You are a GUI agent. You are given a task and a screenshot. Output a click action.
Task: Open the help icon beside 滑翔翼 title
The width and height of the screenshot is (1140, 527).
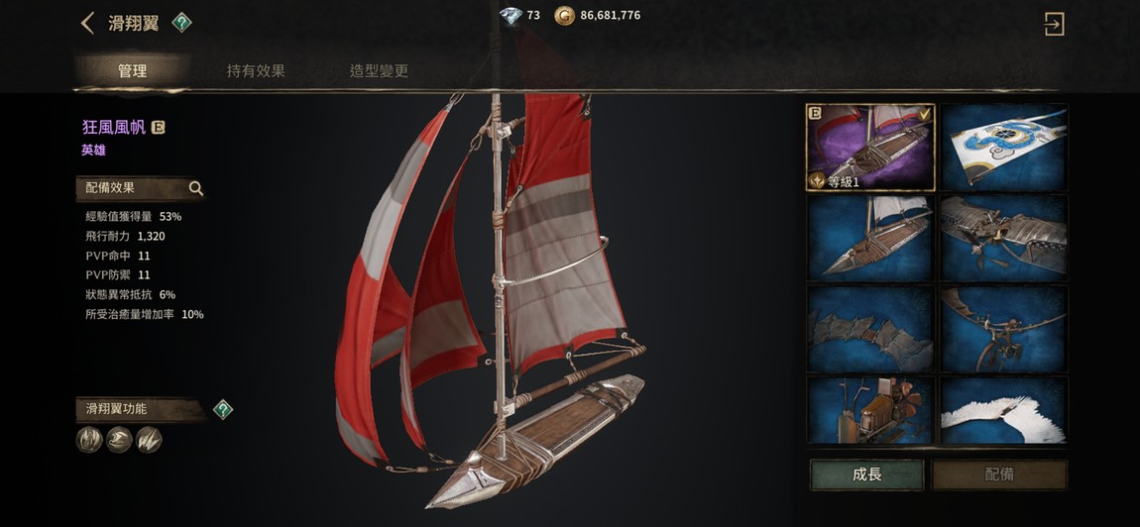point(181,23)
